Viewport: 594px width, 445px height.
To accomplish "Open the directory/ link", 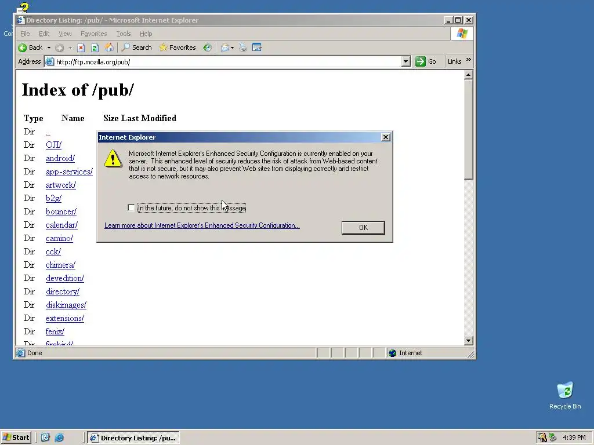I will pyautogui.click(x=63, y=292).
